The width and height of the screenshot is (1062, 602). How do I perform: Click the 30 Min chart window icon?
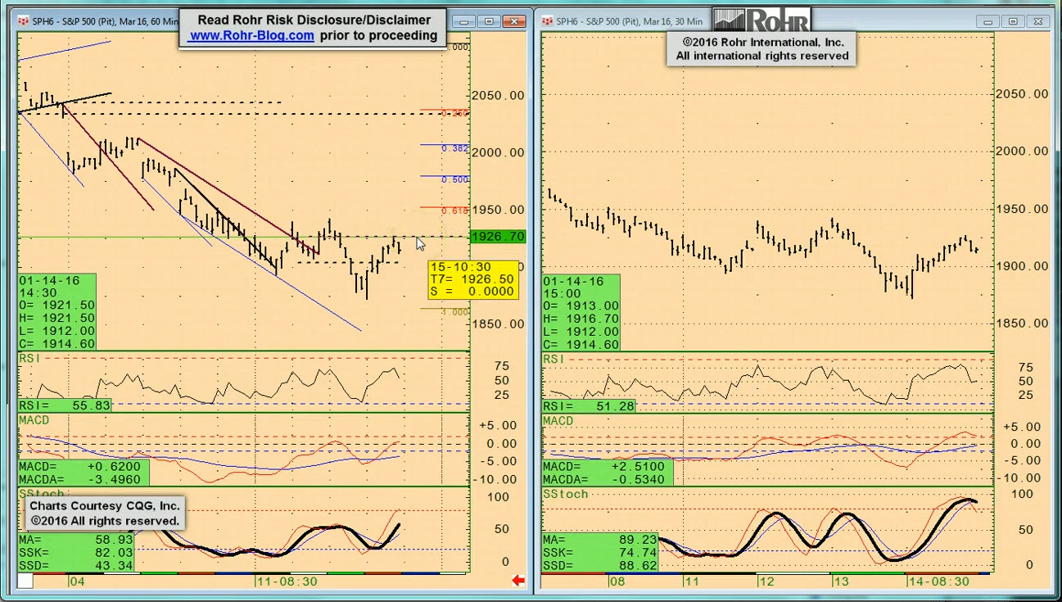[547, 21]
